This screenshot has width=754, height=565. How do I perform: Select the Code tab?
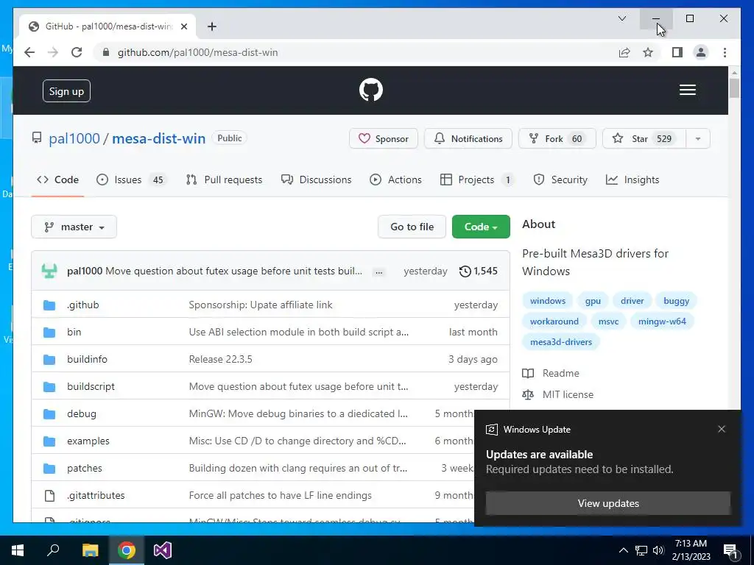click(57, 180)
